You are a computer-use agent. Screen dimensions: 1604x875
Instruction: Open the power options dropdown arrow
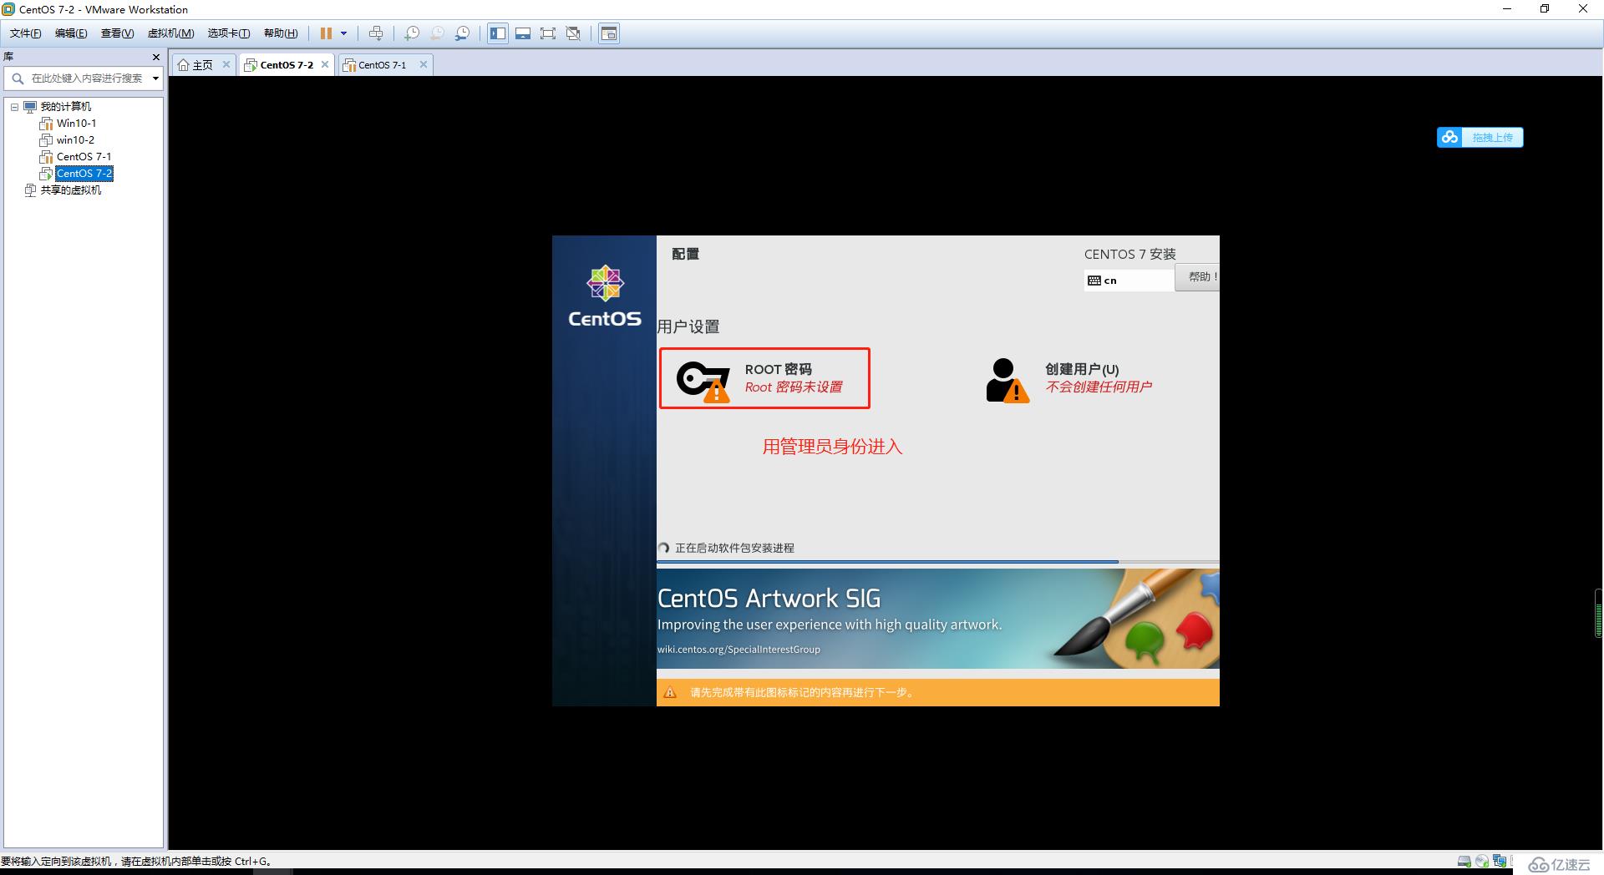coord(343,33)
